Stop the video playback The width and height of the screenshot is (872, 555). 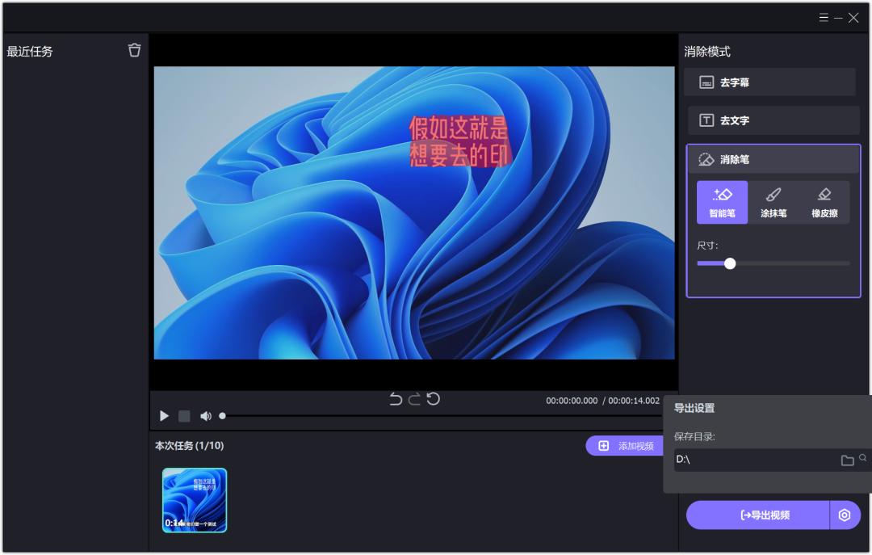coord(184,416)
